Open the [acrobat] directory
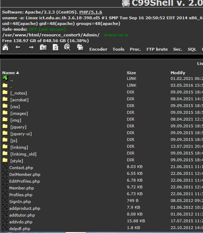 pyautogui.click(x=20, y=100)
